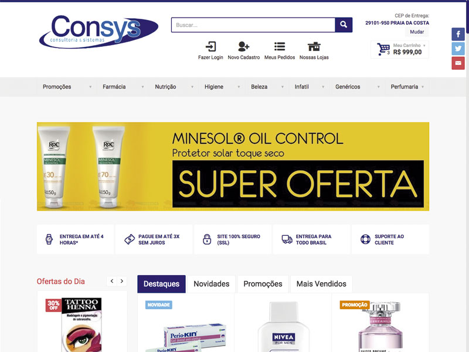
Task: Expand the Farmácia category dropdown
Action: [x=142, y=87]
